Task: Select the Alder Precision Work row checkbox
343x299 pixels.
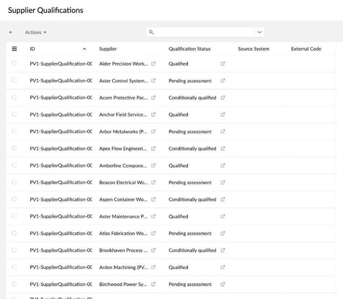Action: click(x=14, y=63)
